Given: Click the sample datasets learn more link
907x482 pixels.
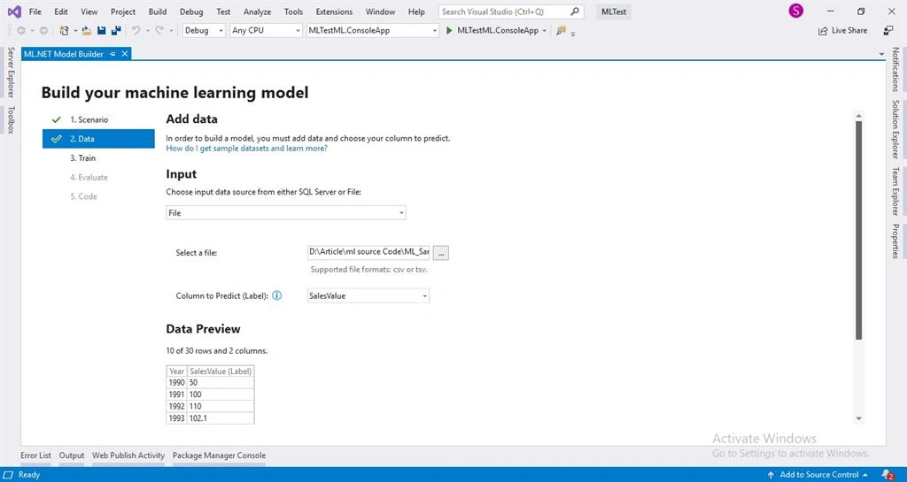Looking at the screenshot, I should point(246,149).
